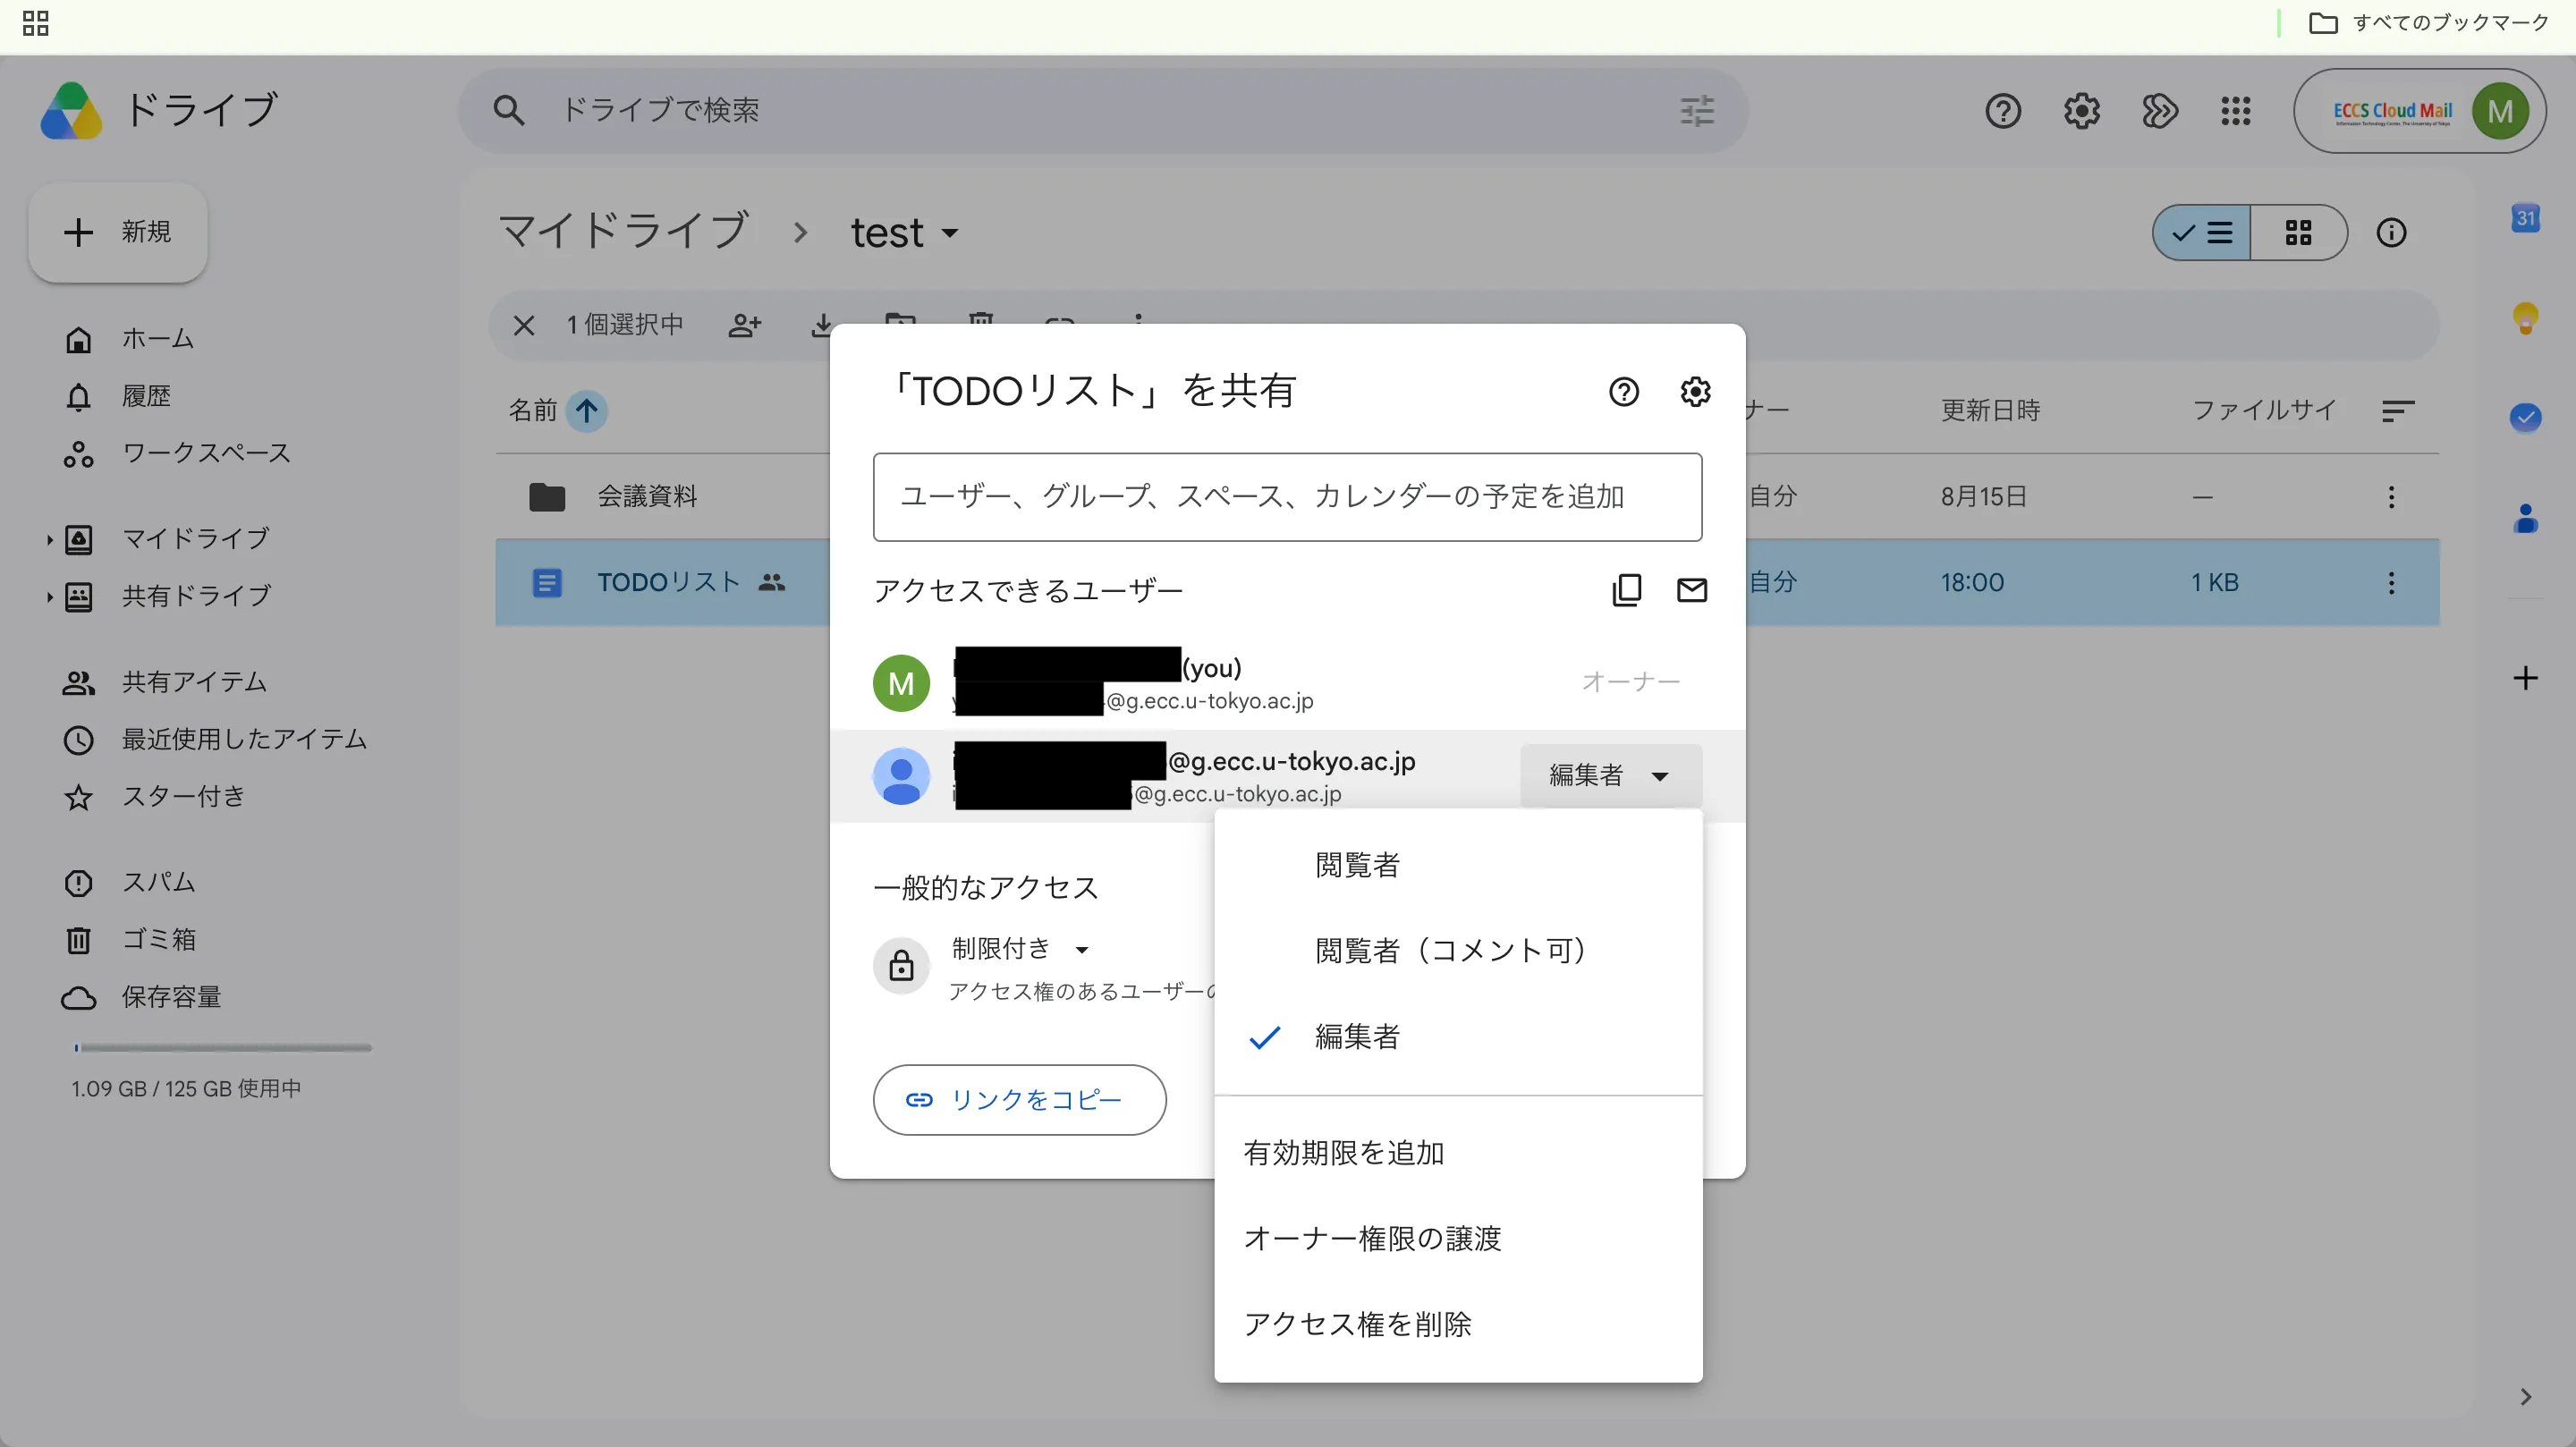This screenshot has width=2576, height=1447.
Task: Click the share person-add toolbar icon
Action: pyautogui.click(x=745, y=325)
